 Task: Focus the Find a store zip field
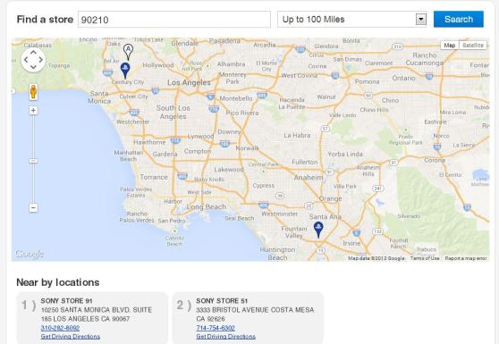coord(174,20)
